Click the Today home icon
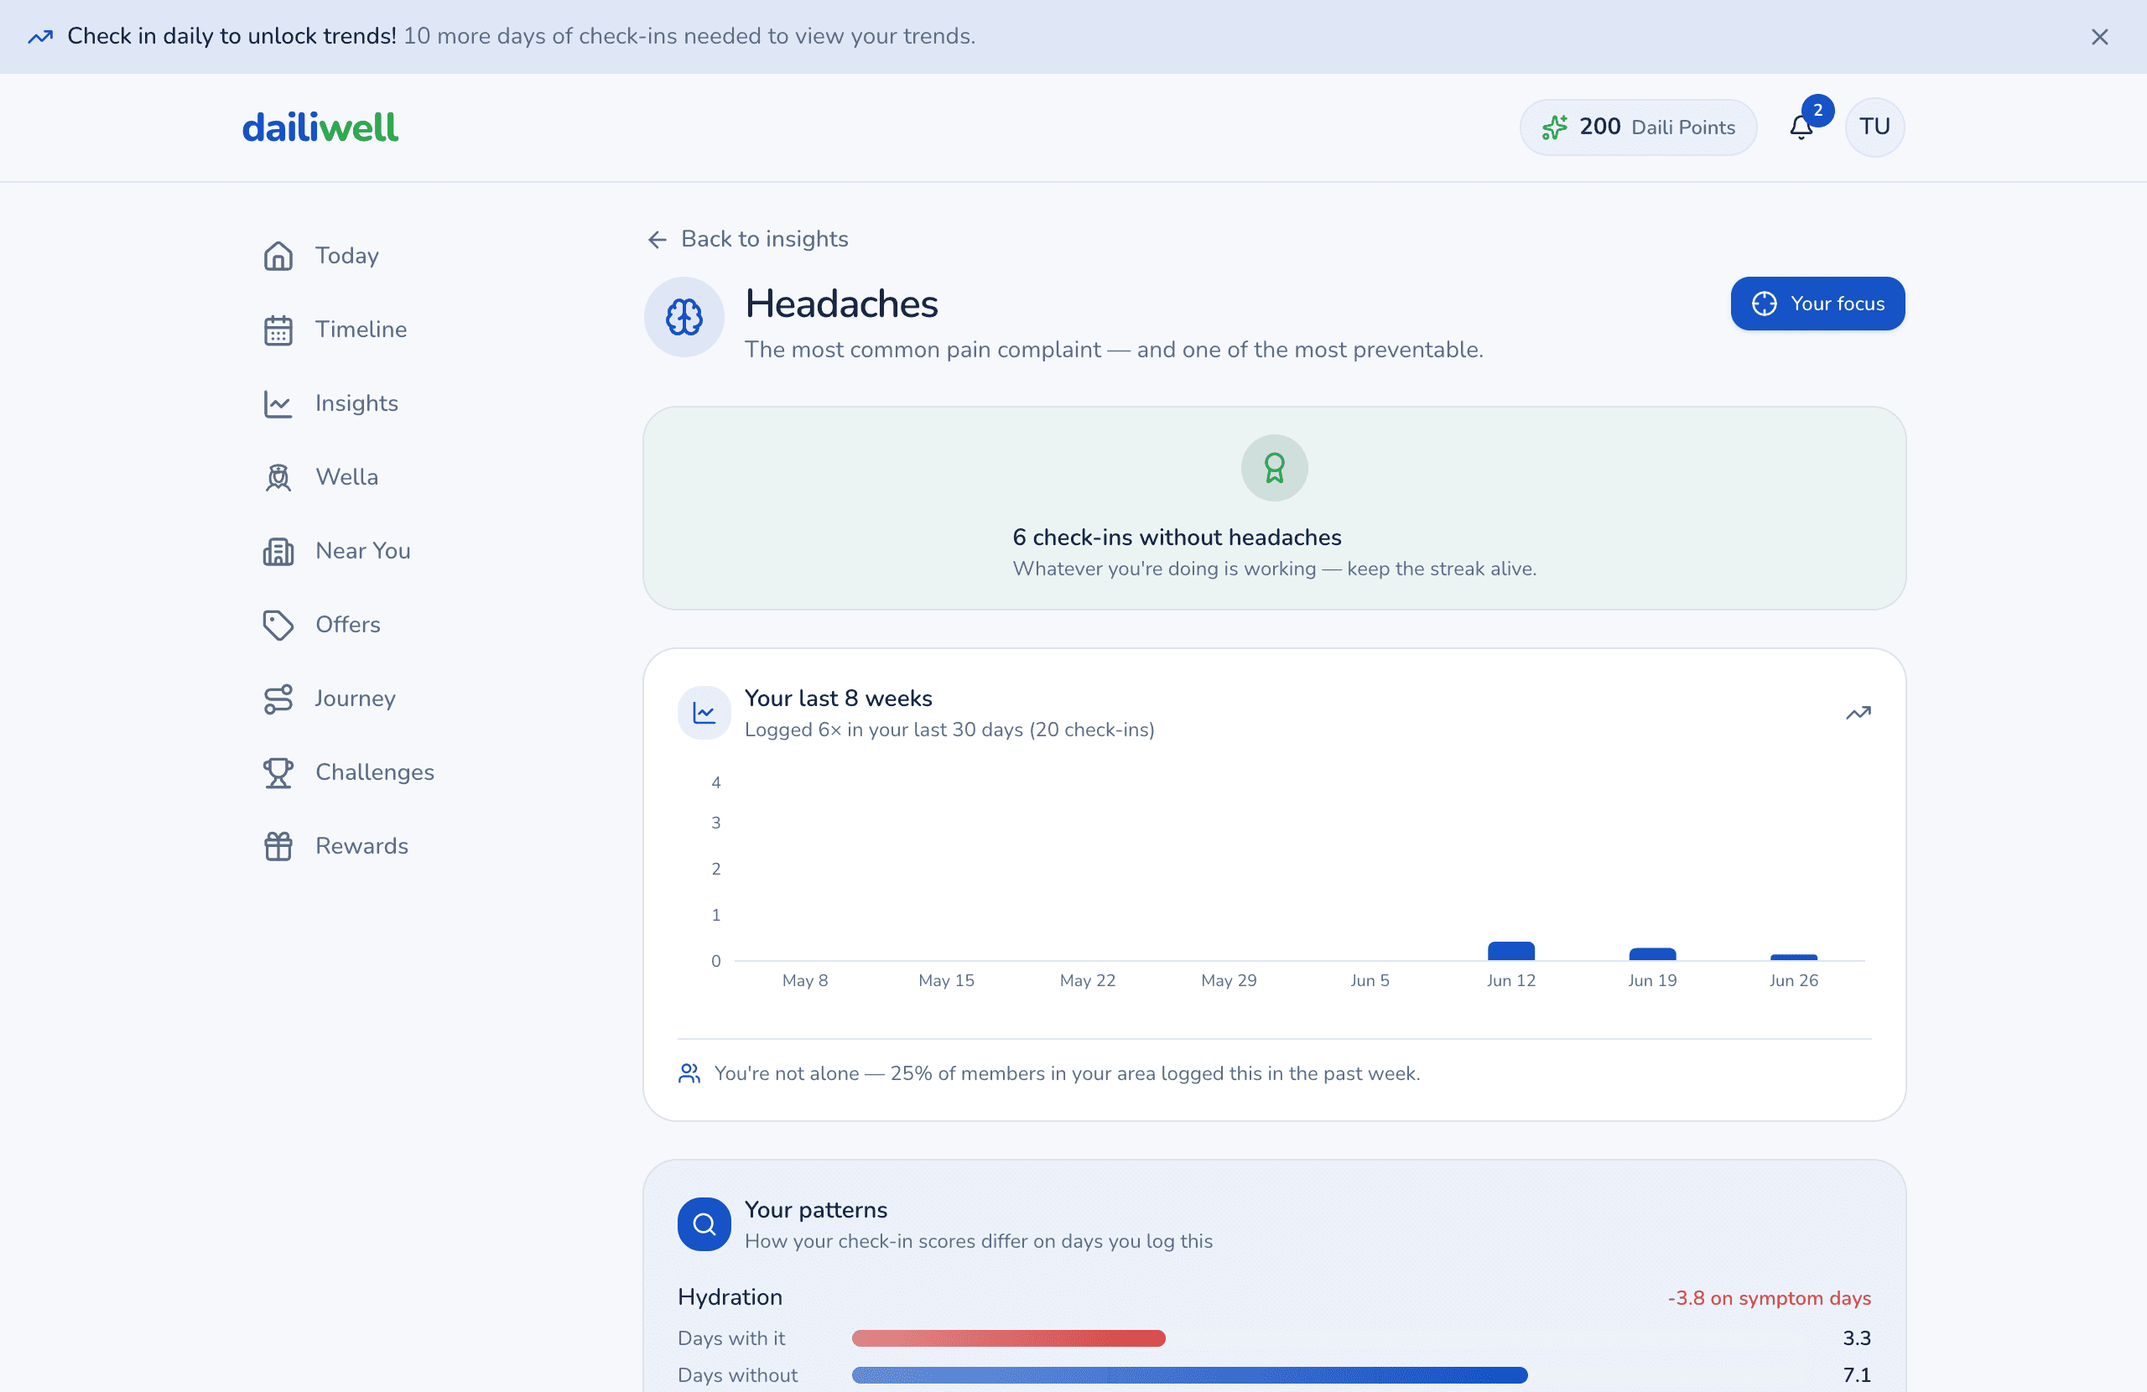This screenshot has height=1392, width=2147. pyautogui.click(x=278, y=255)
